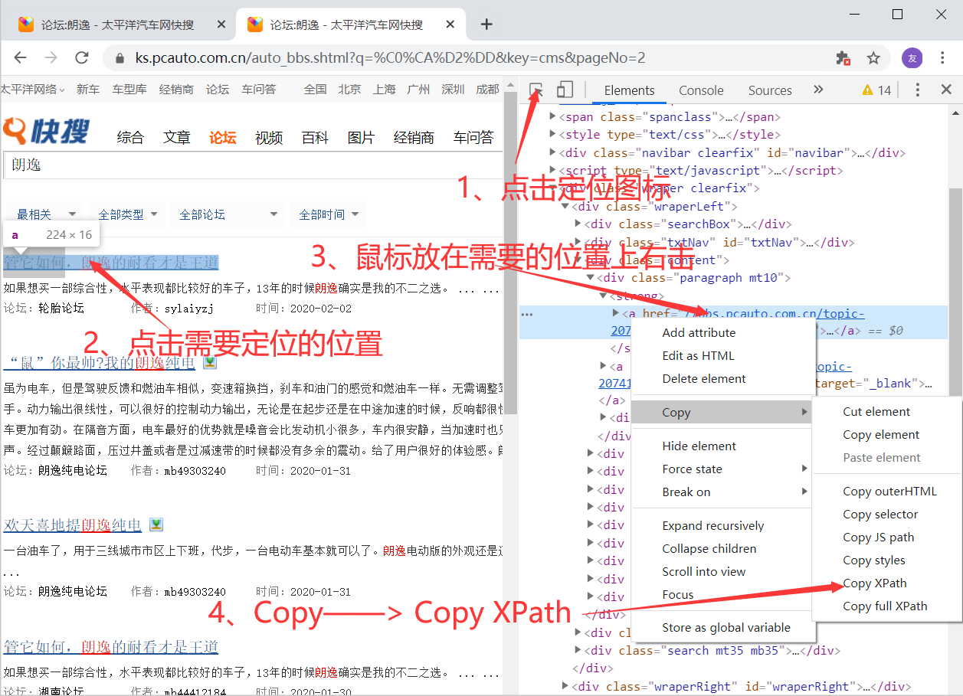Open the 欢天喜地提朗逸纯电 result link
The height and width of the screenshot is (696, 963).
[x=73, y=525]
